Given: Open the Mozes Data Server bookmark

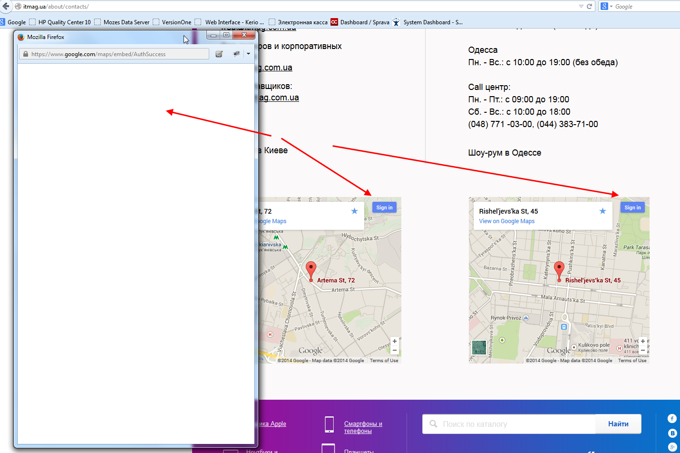Looking at the screenshot, I should [x=122, y=22].
